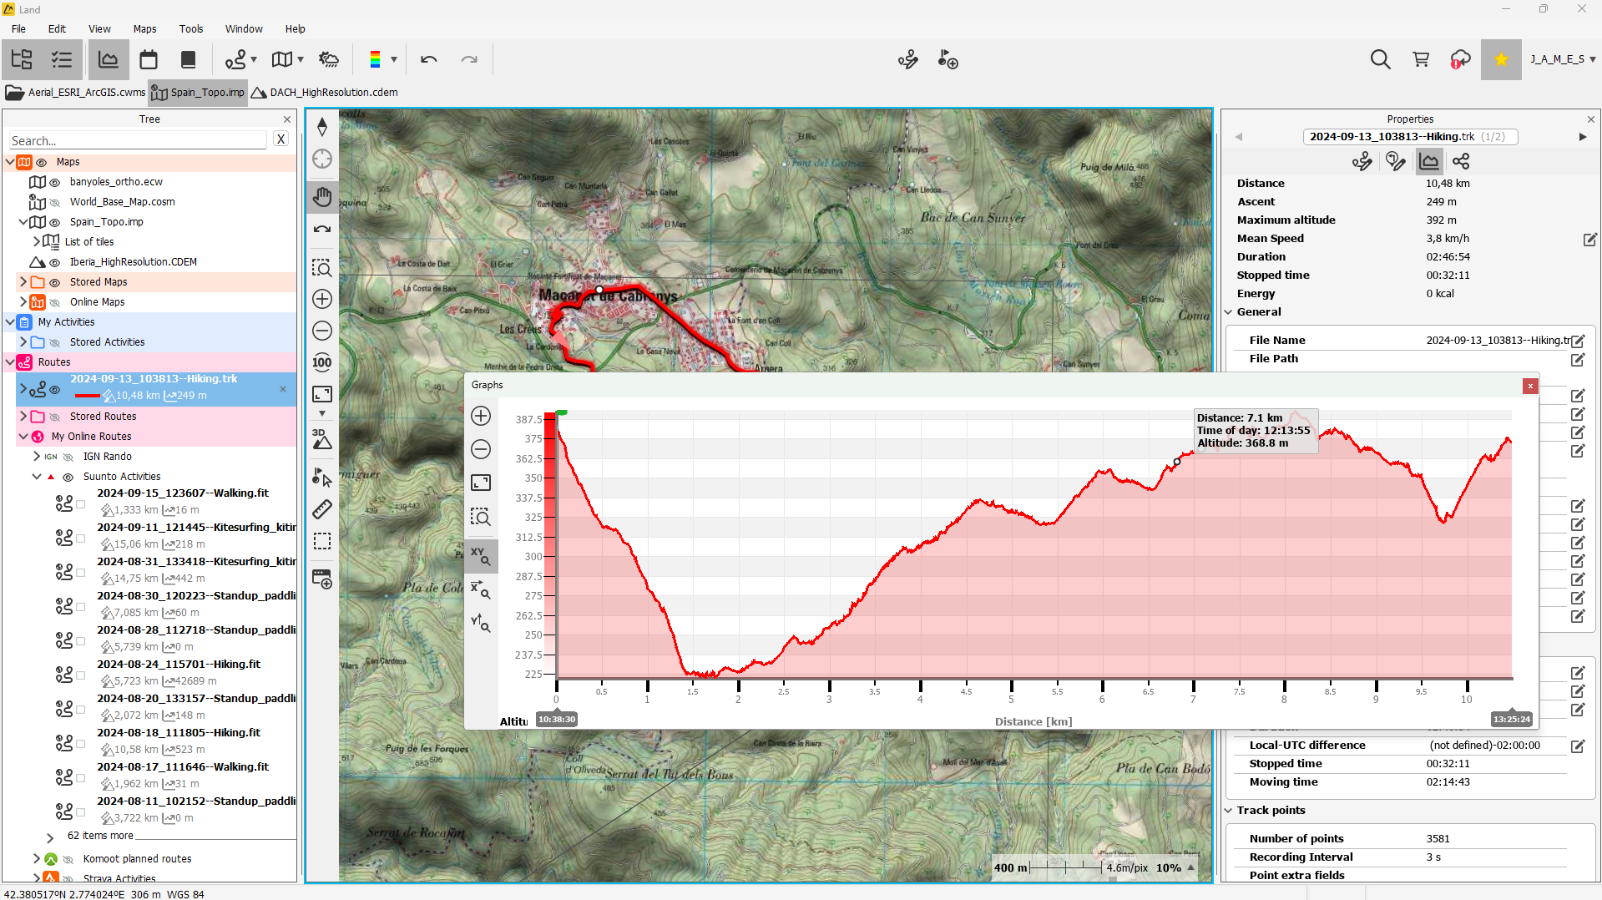Check the 2024-08-18 Hiking.fit checkbox

pyautogui.click(x=81, y=743)
